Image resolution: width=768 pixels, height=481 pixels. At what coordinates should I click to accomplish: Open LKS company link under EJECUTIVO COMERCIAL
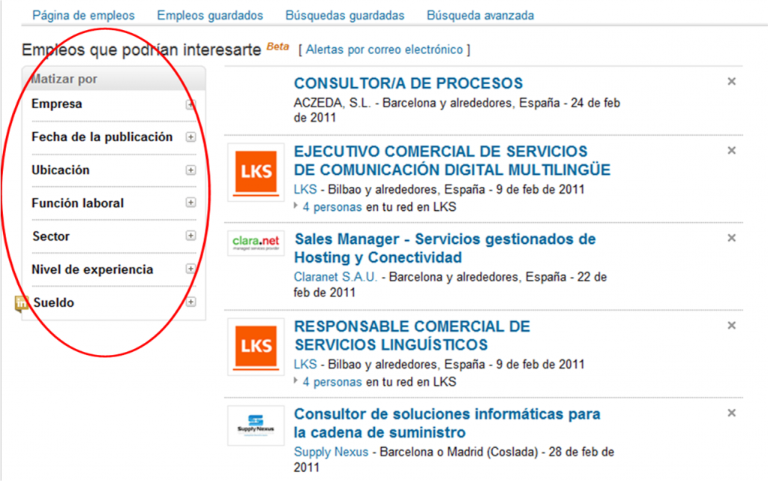(x=305, y=190)
